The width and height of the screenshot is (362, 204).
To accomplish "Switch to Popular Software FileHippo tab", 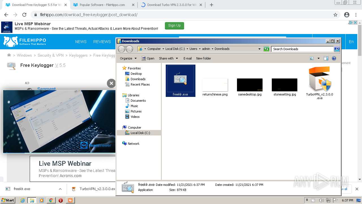I will pyautogui.click(x=103, y=5).
